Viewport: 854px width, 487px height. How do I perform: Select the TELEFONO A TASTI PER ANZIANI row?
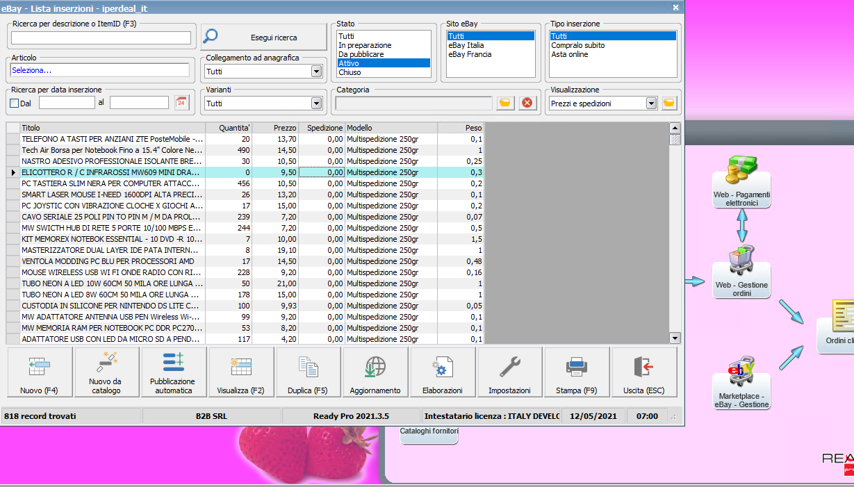pyautogui.click(x=245, y=139)
